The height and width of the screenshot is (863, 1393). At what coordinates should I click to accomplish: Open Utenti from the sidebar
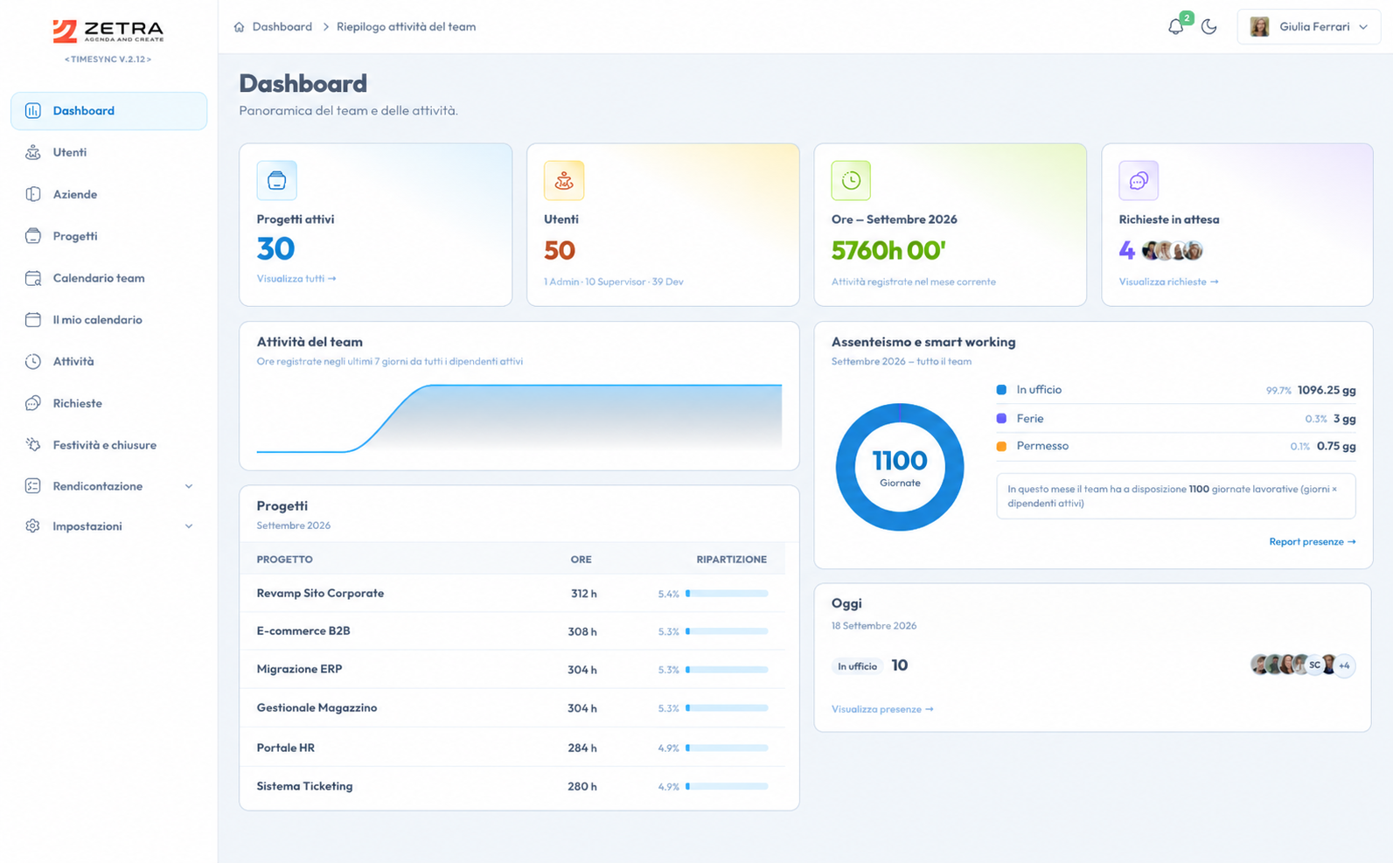[108, 152]
